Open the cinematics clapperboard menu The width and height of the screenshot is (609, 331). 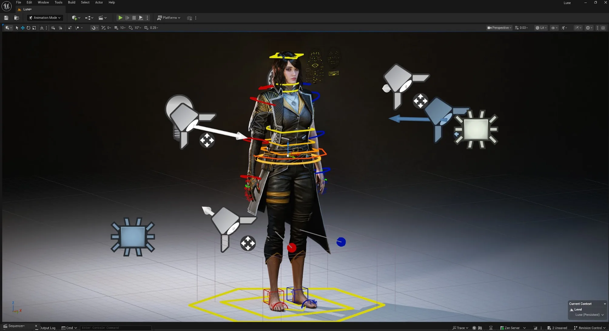point(103,18)
